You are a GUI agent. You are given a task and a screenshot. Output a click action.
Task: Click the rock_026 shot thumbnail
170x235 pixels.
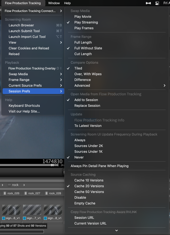pos(11,210)
